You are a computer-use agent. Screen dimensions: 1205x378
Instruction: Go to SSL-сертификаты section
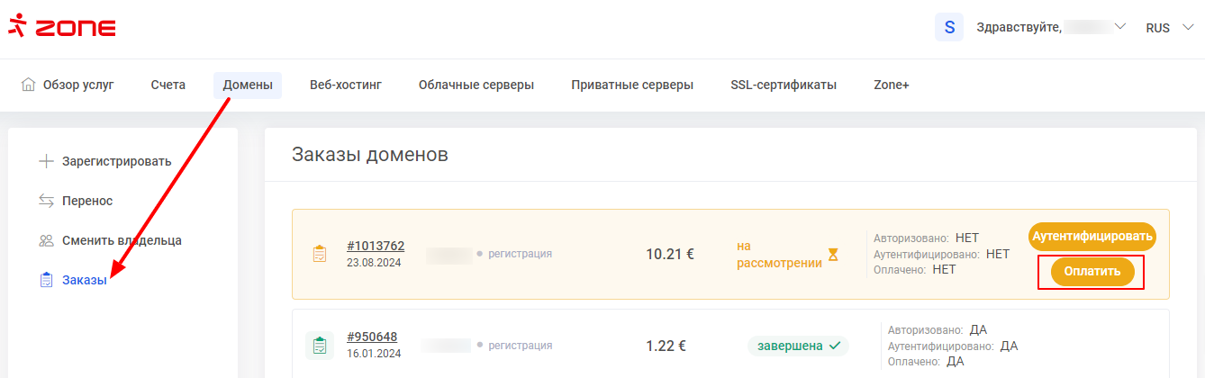tap(784, 85)
